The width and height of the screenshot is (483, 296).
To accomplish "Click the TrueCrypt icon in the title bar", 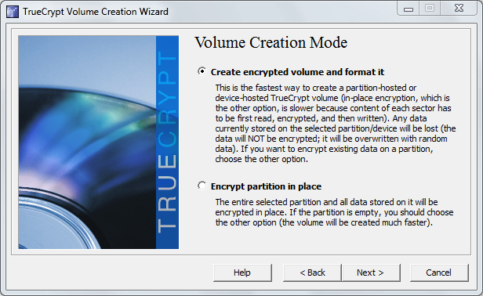I will click(13, 12).
